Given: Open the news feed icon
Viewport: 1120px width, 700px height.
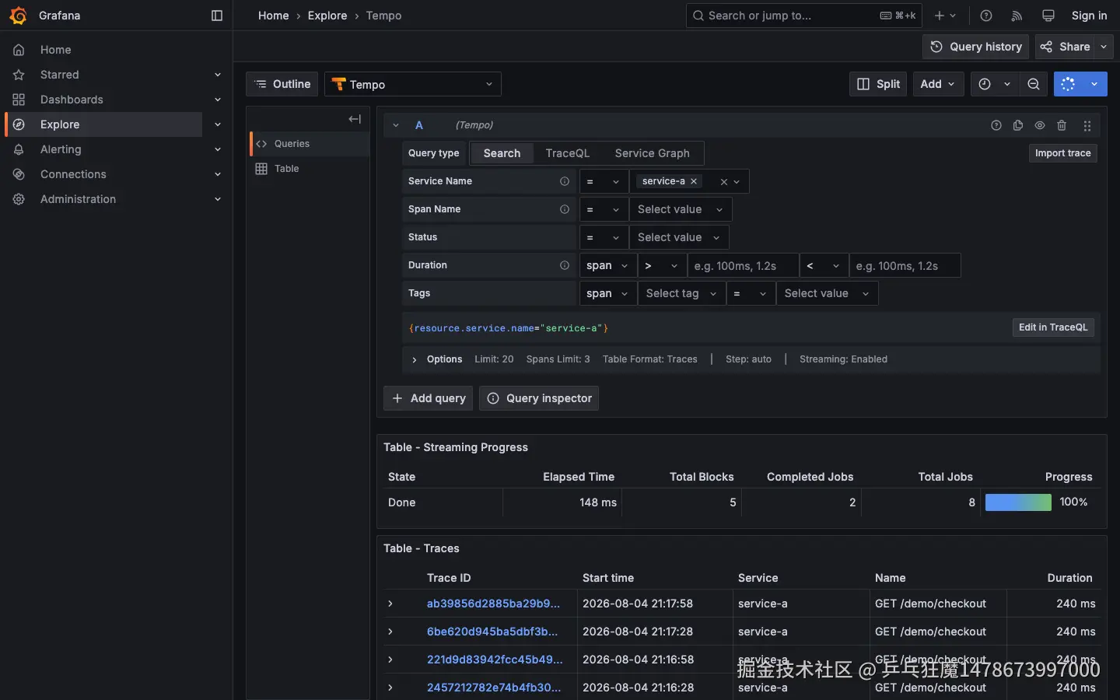Looking at the screenshot, I should point(1017,16).
